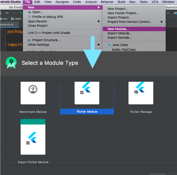Expand the Other Settings submenu
Image resolution: width=177 pixels, height=175 pixels.
[99, 45]
